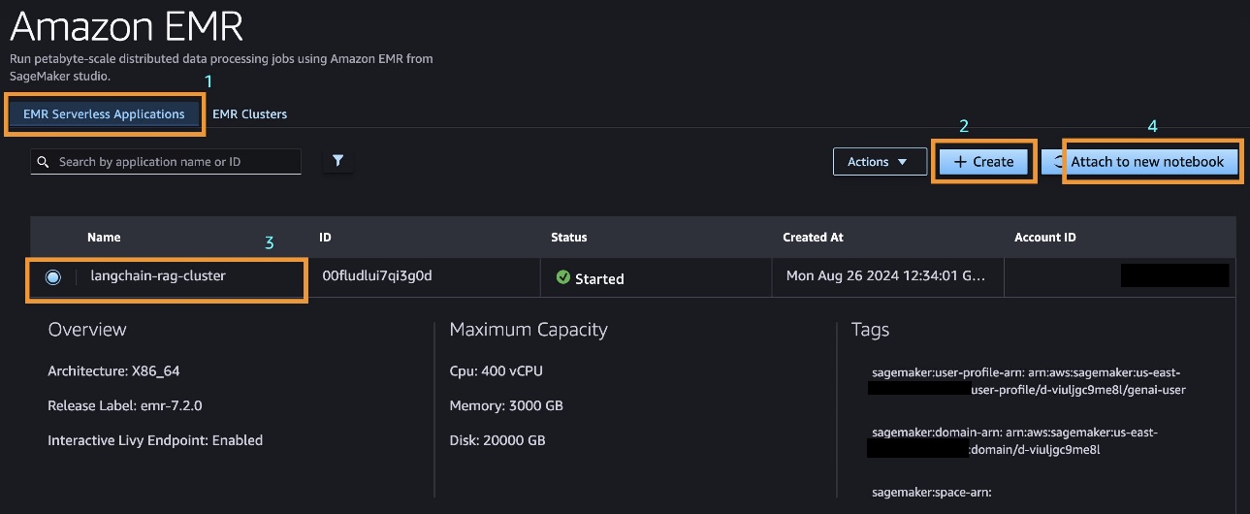Click the Started status text
1250x514 pixels.
click(x=599, y=279)
